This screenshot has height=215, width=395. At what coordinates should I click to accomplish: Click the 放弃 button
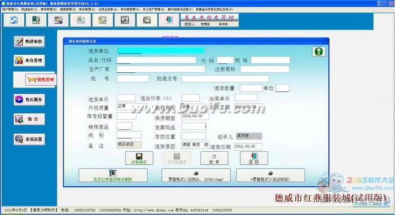(214, 159)
